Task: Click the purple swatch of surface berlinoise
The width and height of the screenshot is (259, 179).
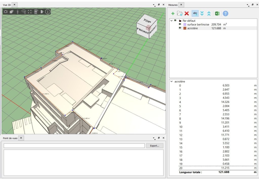Action: tap(185, 24)
